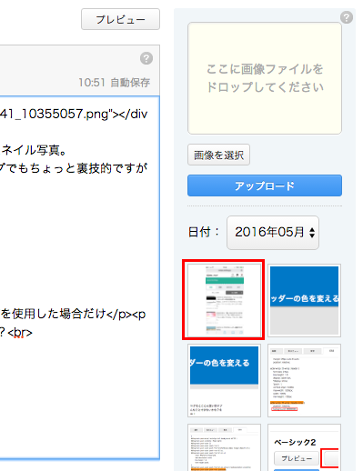Viewport: 363px width, 471px height.
Task: Select the blue header thumbnail beside the smartphone one
Action: (x=304, y=300)
